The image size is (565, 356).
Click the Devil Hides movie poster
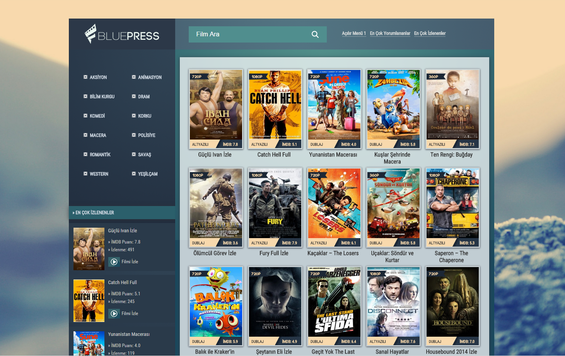[x=275, y=302]
